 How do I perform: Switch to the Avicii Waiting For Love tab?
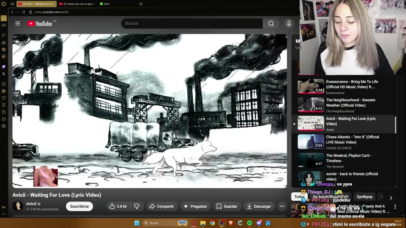(x=36, y=4)
